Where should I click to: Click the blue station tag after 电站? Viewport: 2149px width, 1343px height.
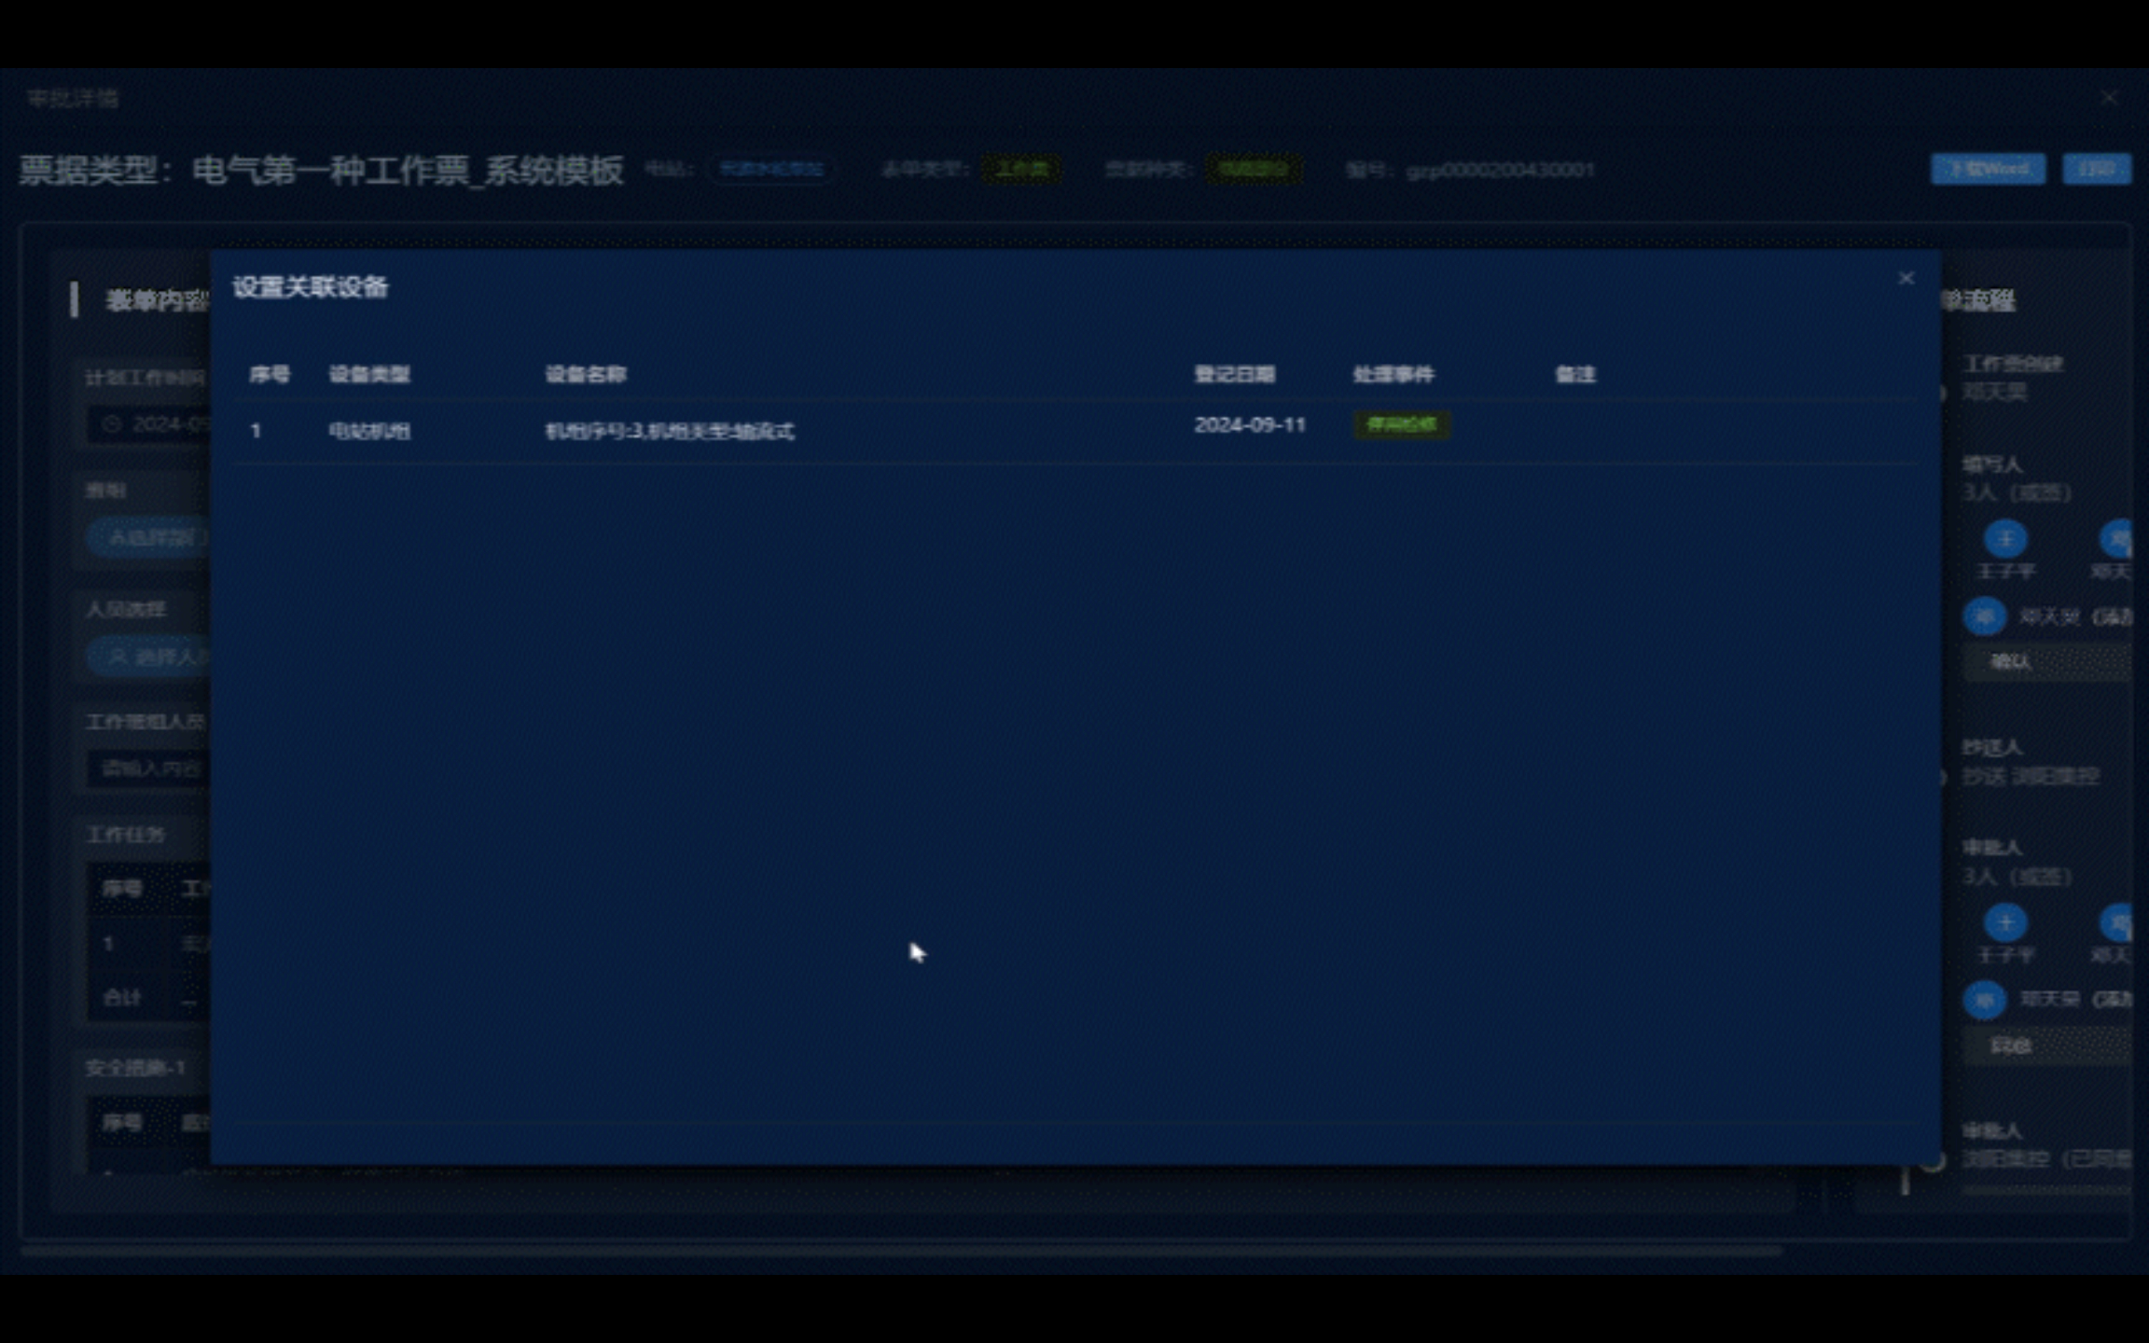click(771, 170)
